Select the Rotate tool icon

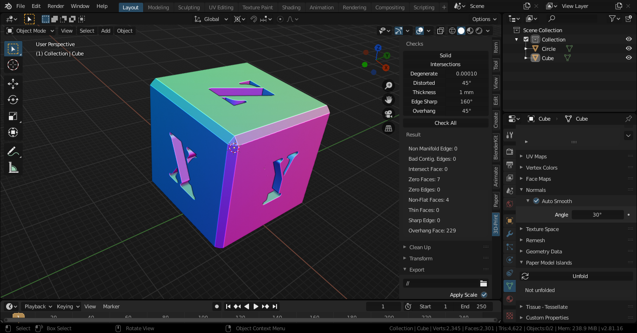click(x=13, y=100)
